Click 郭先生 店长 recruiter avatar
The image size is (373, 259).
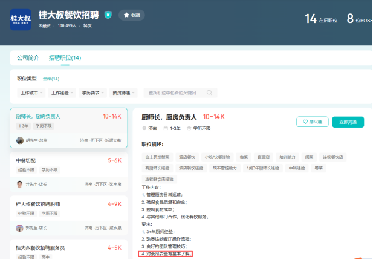tap(20, 228)
